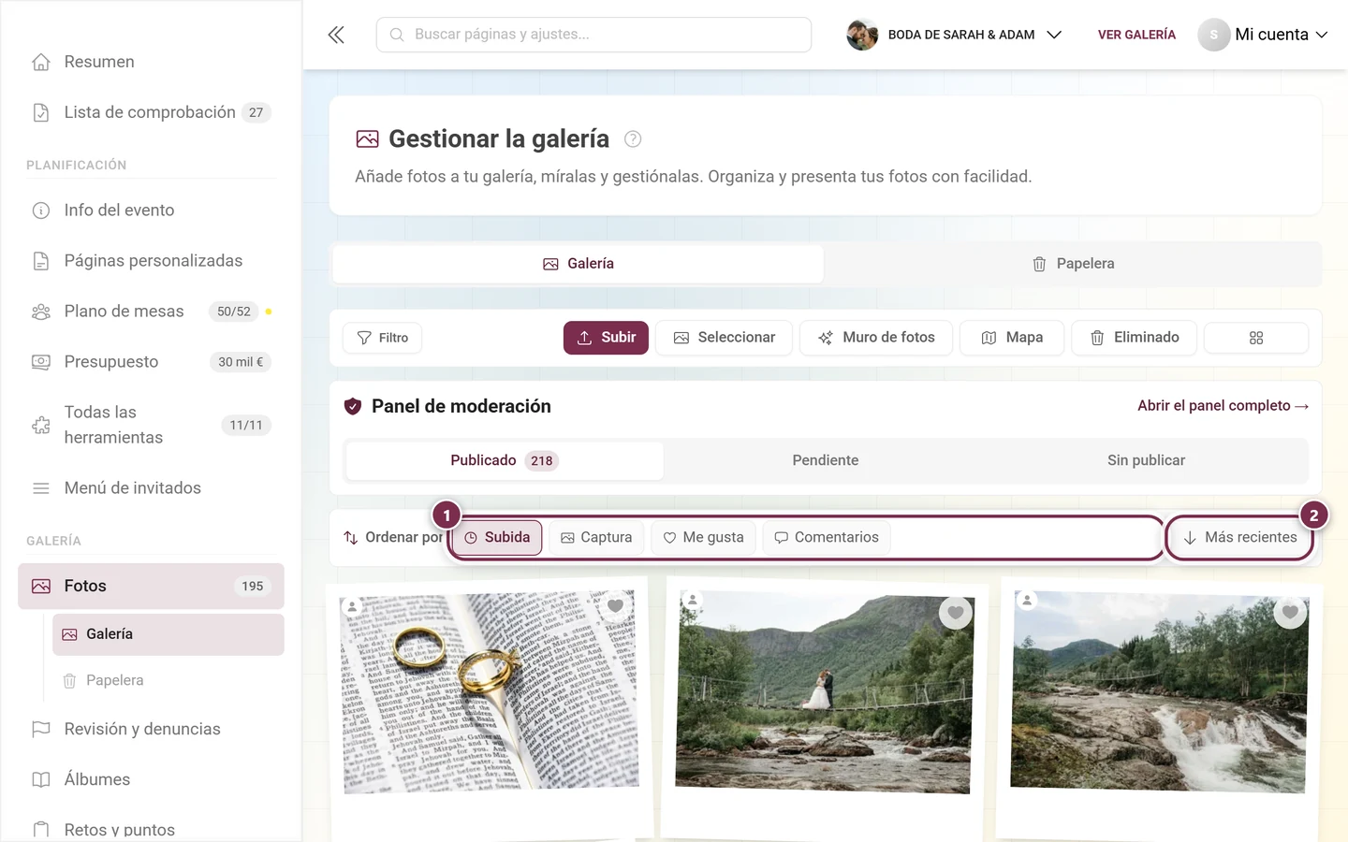Open Mi cuenta menu
The height and width of the screenshot is (842, 1348).
click(1263, 35)
